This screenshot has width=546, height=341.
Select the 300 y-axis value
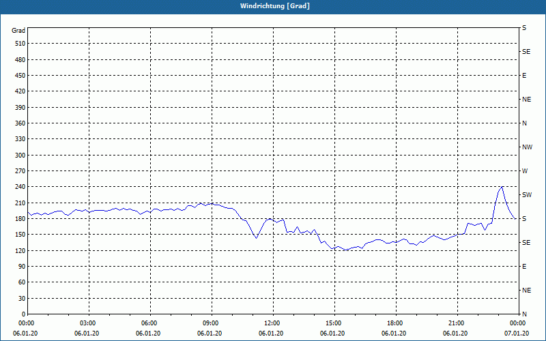20,155
